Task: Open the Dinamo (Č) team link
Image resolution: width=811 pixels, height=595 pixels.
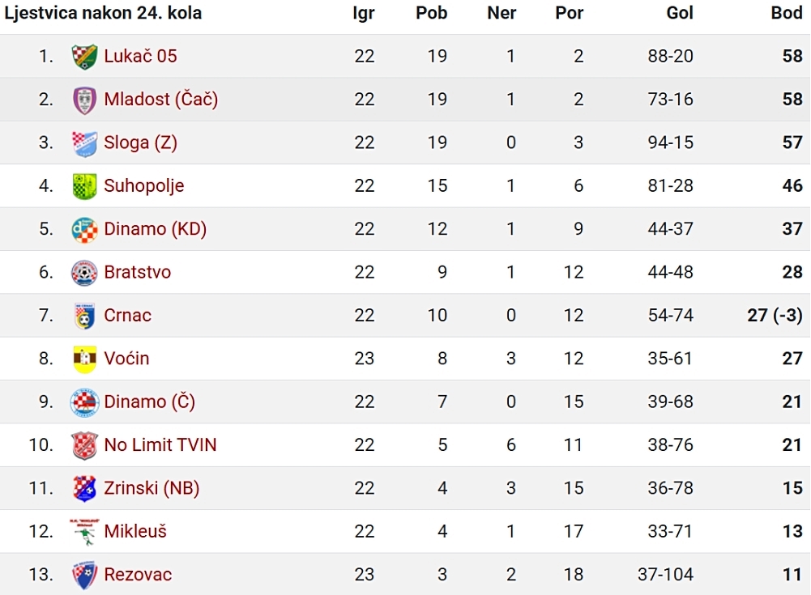Action: (149, 402)
